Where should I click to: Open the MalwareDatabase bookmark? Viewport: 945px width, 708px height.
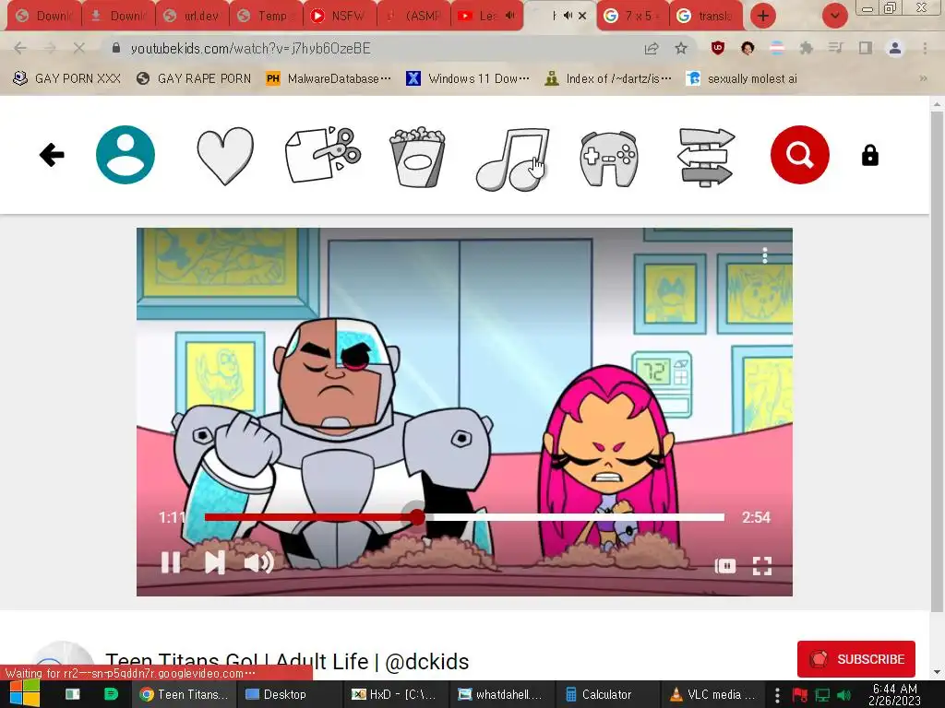[x=329, y=78]
